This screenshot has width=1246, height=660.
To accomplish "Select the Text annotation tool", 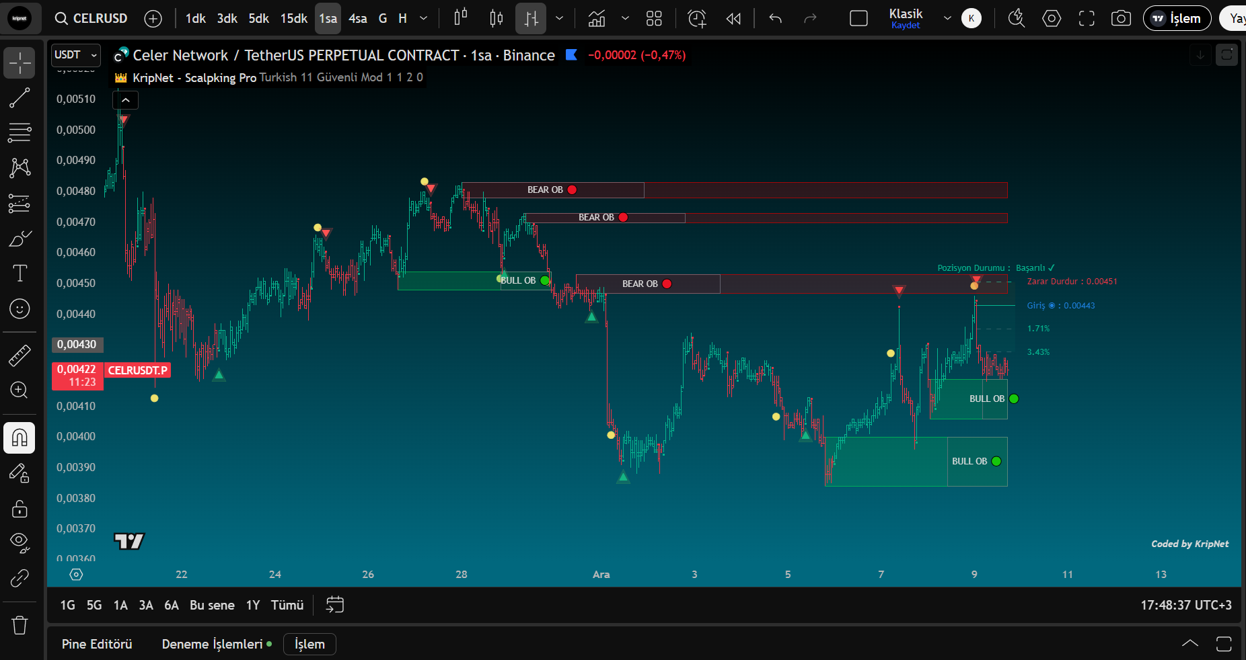I will (20, 273).
